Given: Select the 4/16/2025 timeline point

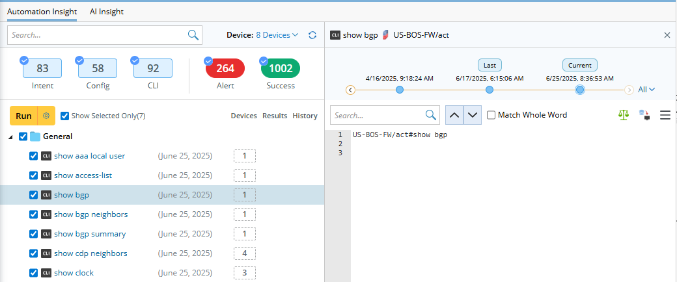Looking at the screenshot, I should pyautogui.click(x=400, y=90).
